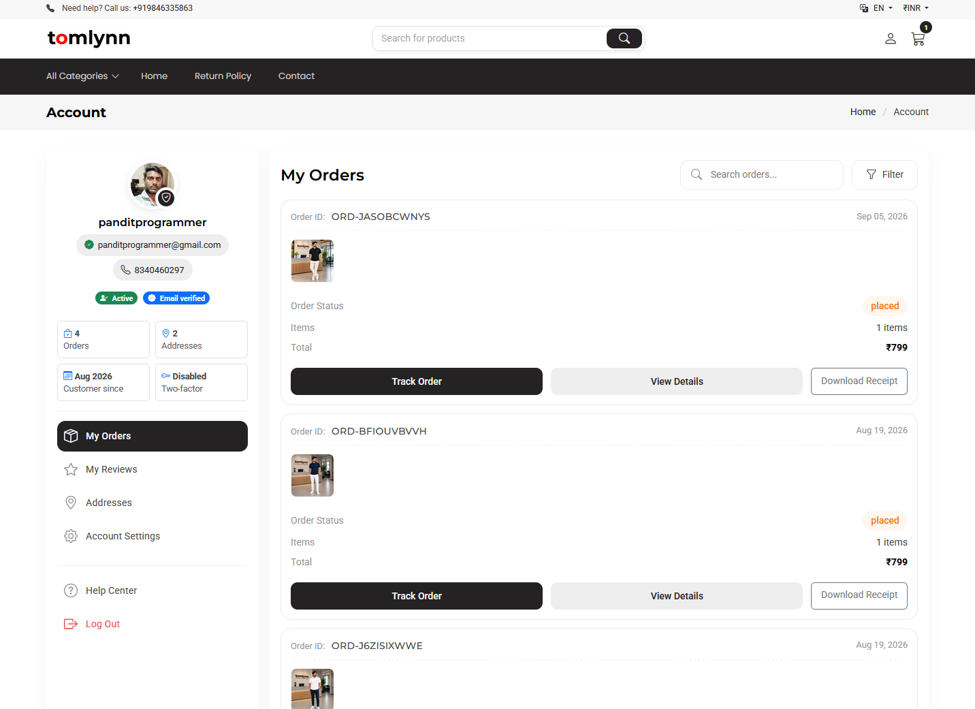Click the gear icon for Account Settings

(x=71, y=536)
